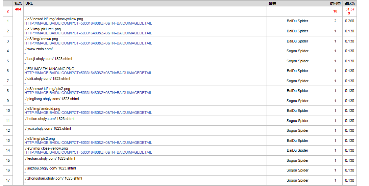Open Baidu link under /e3/img/close-yellow.png
The width and height of the screenshot is (369, 186).
88,152
